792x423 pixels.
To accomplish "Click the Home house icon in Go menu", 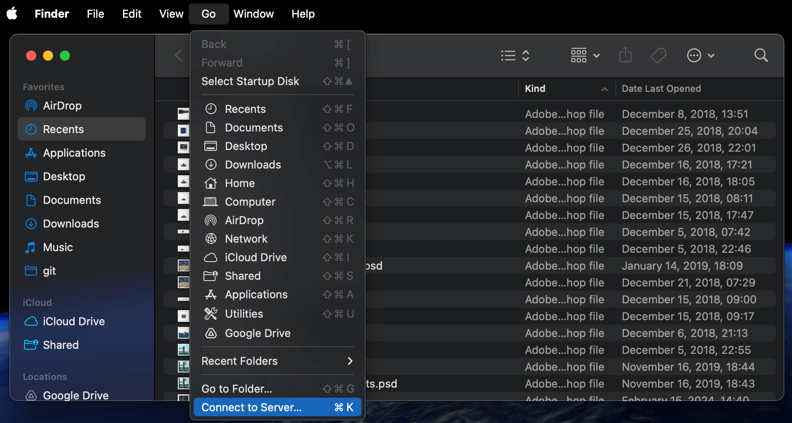I will [211, 183].
